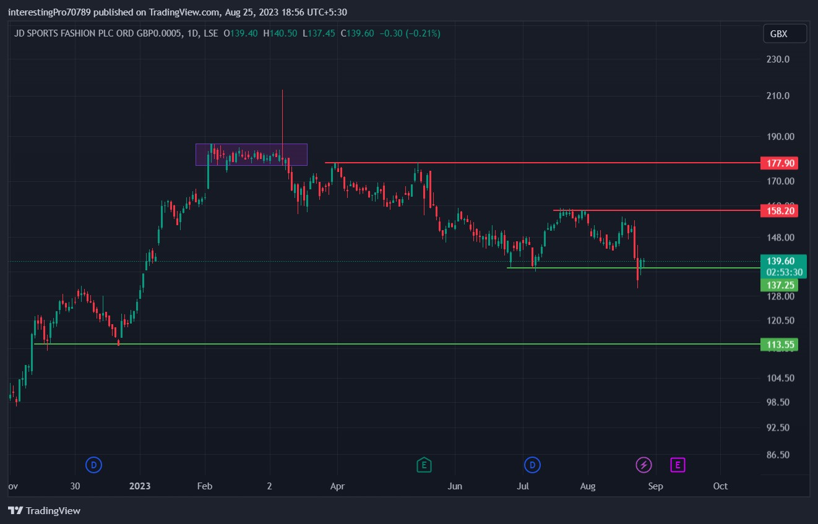Click the green 113.55 price label

point(779,345)
